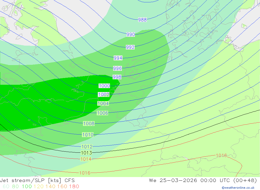This screenshot has height=190, width=260.
Task: Click the 60 kts legend value
Action: 6,187
